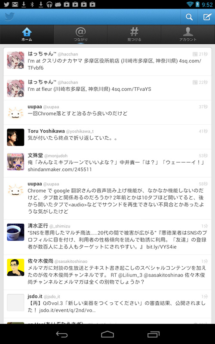Follow the bit.ly/VYS4ie link

click(x=162, y=247)
